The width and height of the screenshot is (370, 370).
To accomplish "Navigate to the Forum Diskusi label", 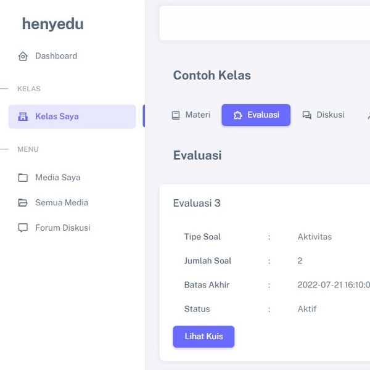I will point(63,228).
